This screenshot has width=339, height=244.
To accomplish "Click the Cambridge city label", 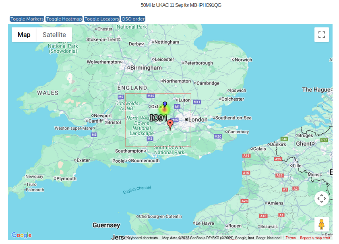I will [x=208, y=83].
